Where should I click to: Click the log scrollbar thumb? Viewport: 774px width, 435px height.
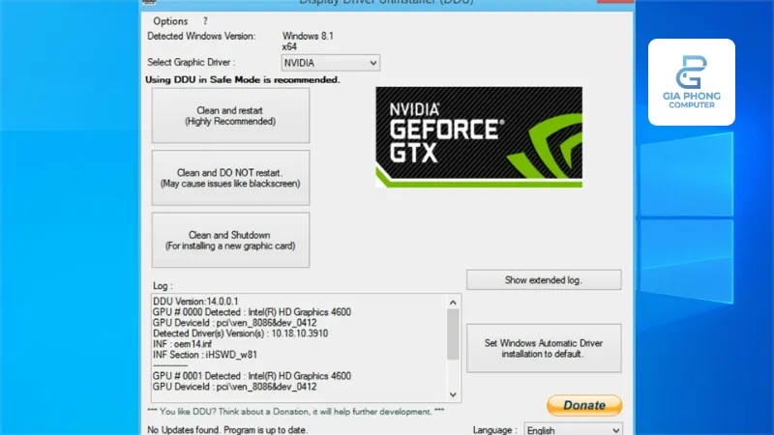tap(453, 334)
